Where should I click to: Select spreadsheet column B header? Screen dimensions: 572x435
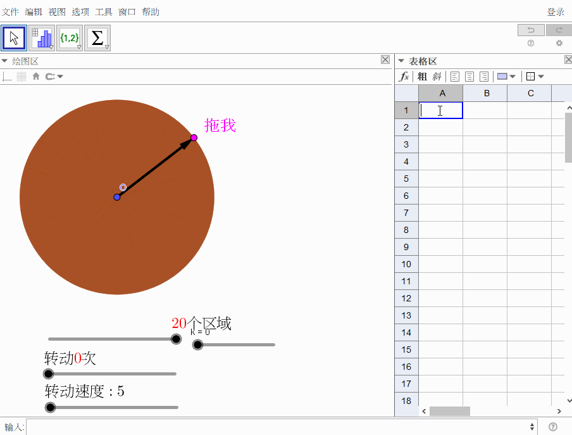click(485, 94)
